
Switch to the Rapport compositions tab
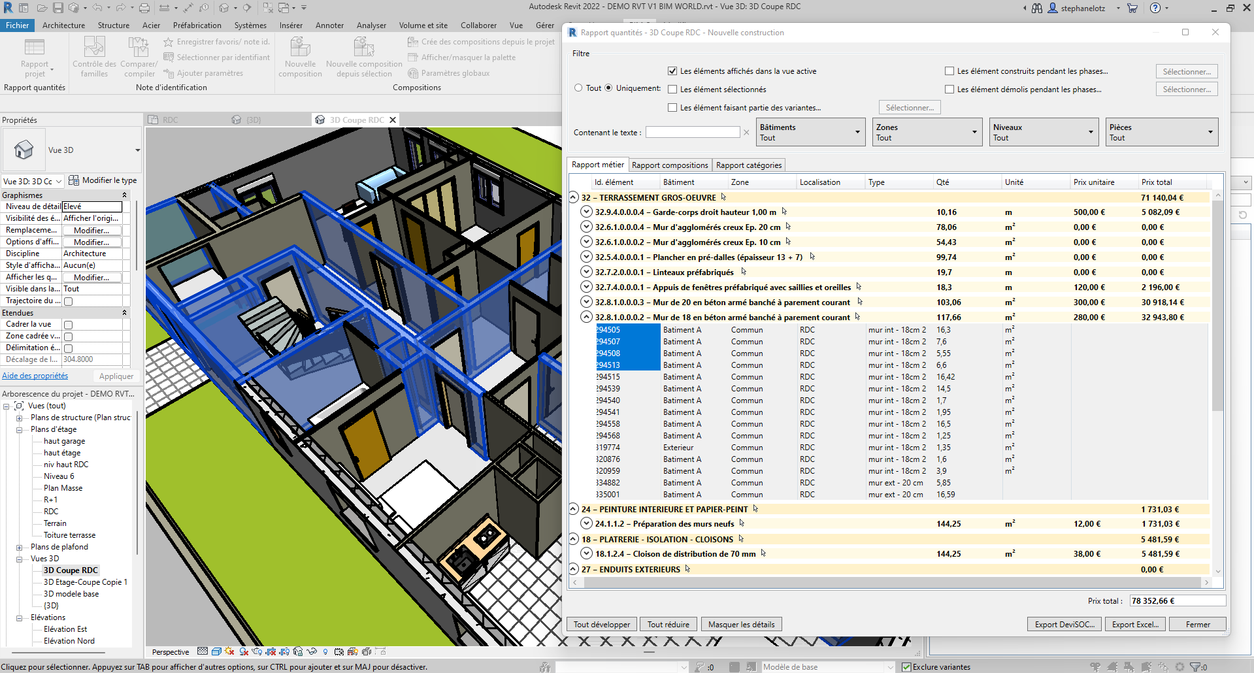point(669,165)
